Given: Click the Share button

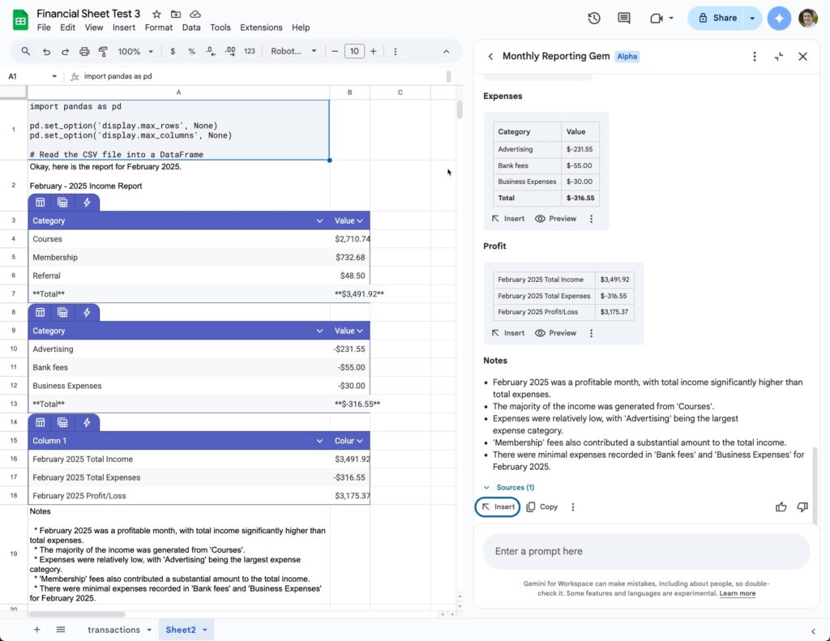Looking at the screenshot, I should pyautogui.click(x=717, y=18).
